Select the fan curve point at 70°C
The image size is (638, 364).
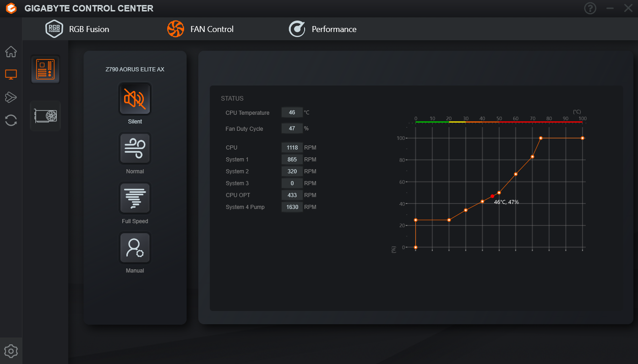[x=533, y=157]
